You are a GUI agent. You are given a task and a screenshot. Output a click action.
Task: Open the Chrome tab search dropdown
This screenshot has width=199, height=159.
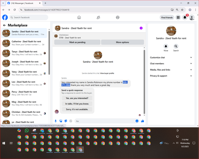point(3,3)
